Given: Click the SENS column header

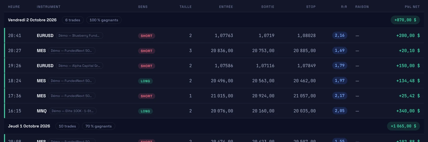Looking at the screenshot, I should (x=143, y=7).
